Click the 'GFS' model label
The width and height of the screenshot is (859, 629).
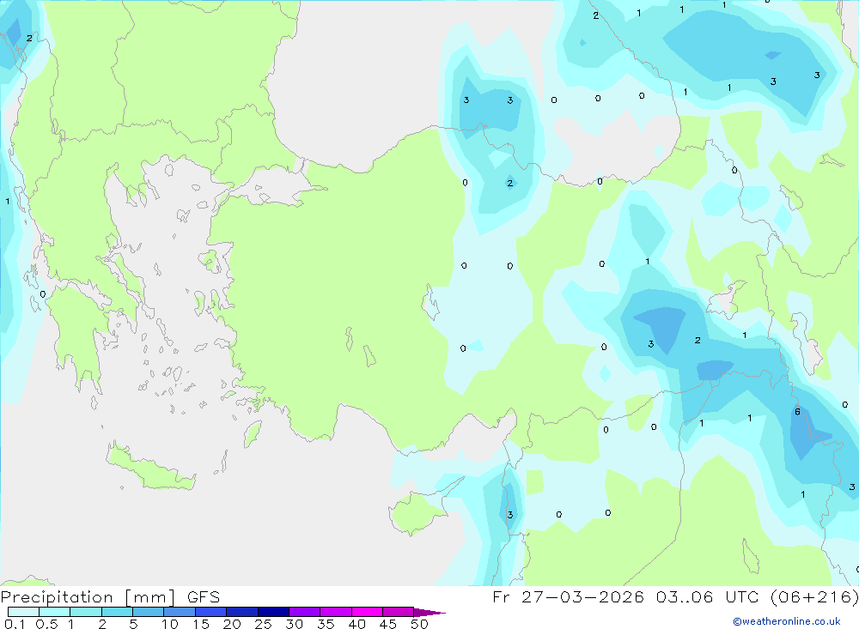(204, 597)
